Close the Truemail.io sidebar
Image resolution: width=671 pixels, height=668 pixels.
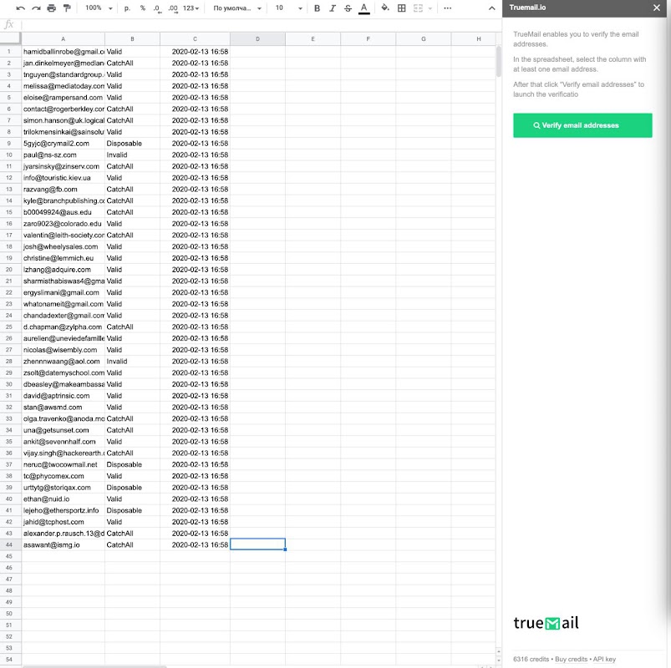657,8
